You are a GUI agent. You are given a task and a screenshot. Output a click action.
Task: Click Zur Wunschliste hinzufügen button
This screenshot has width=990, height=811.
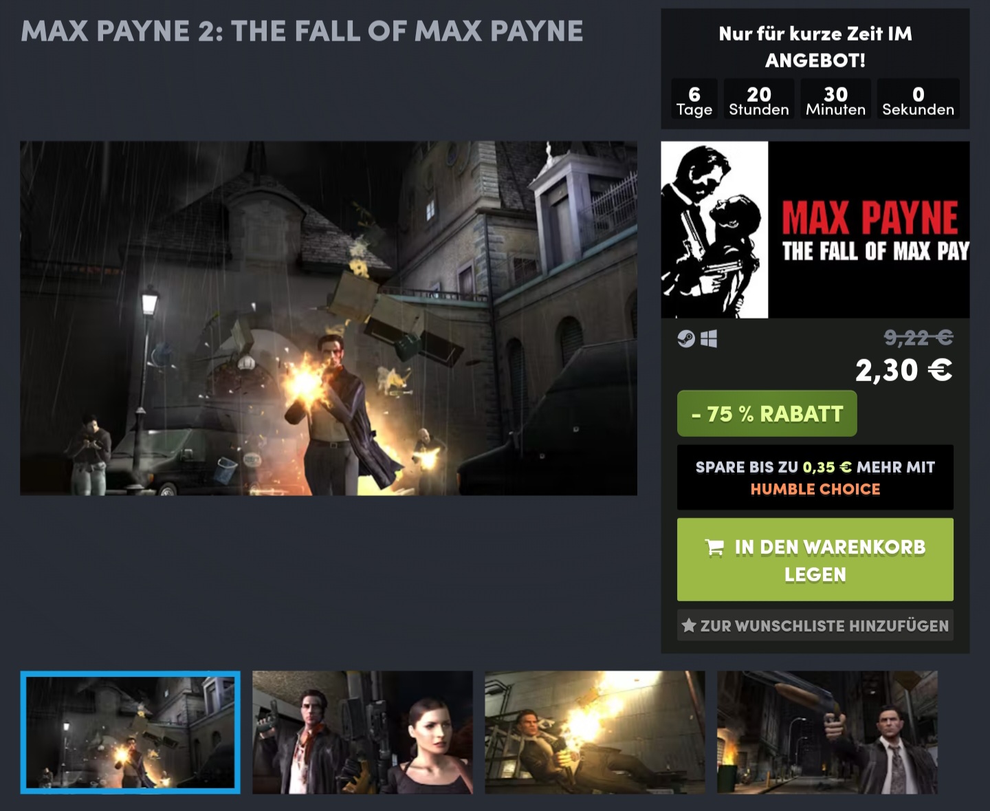pos(815,625)
